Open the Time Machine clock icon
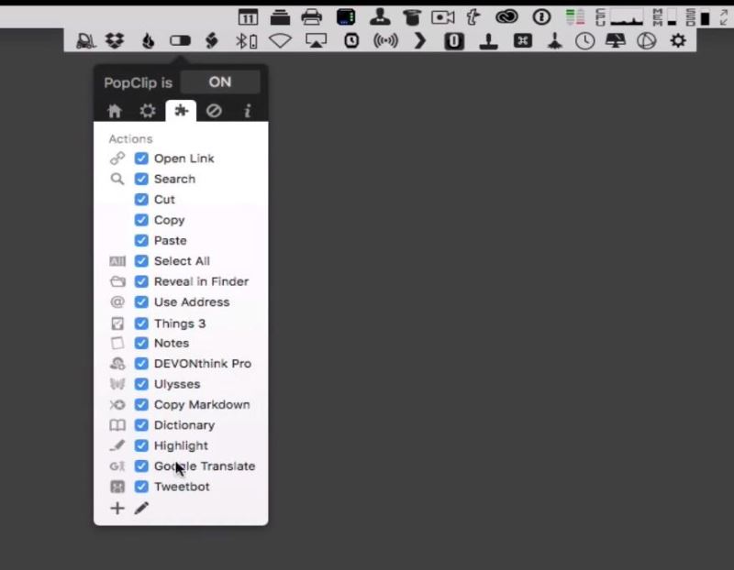This screenshot has width=734, height=570. click(585, 41)
